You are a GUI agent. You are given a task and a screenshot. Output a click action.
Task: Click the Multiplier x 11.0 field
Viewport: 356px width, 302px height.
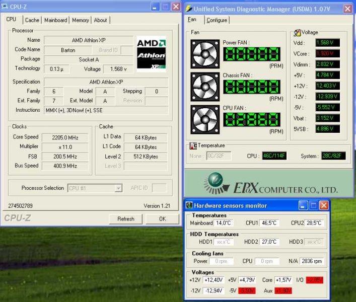coord(65,147)
